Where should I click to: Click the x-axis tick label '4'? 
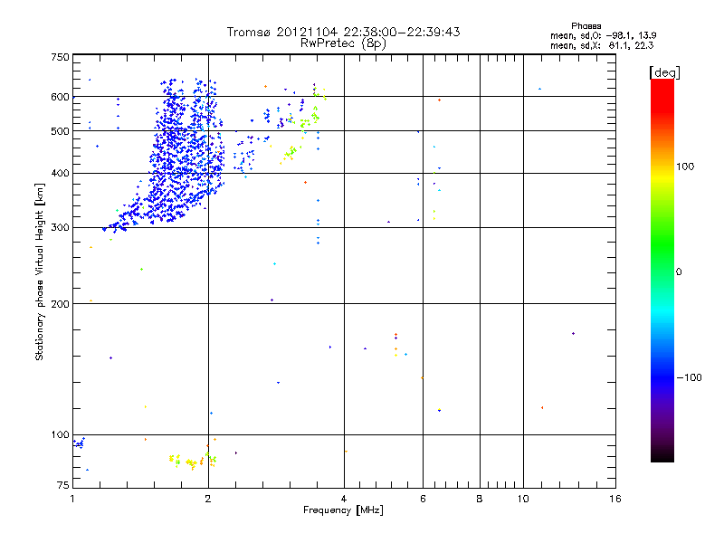344,499
